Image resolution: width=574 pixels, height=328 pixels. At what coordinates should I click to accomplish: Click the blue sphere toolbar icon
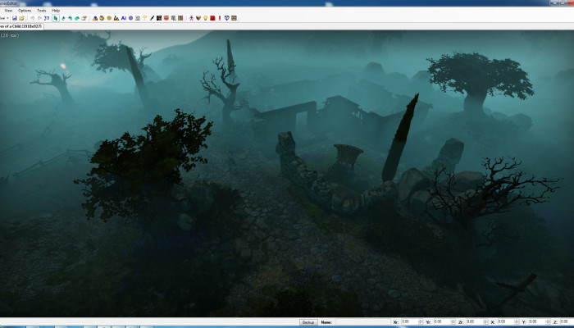(x=130, y=18)
